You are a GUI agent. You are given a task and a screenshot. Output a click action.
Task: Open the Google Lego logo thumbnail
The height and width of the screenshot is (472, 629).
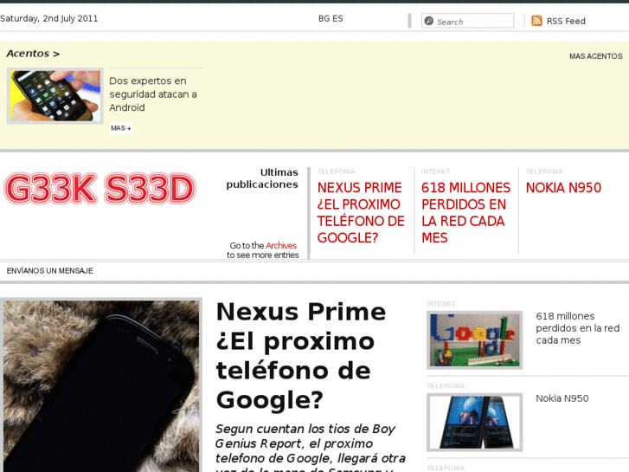[474, 339]
